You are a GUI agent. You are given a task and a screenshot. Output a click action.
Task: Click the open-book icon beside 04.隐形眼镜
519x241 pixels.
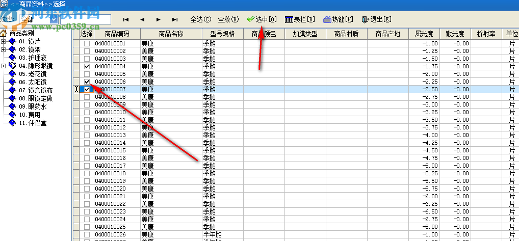click(x=12, y=66)
